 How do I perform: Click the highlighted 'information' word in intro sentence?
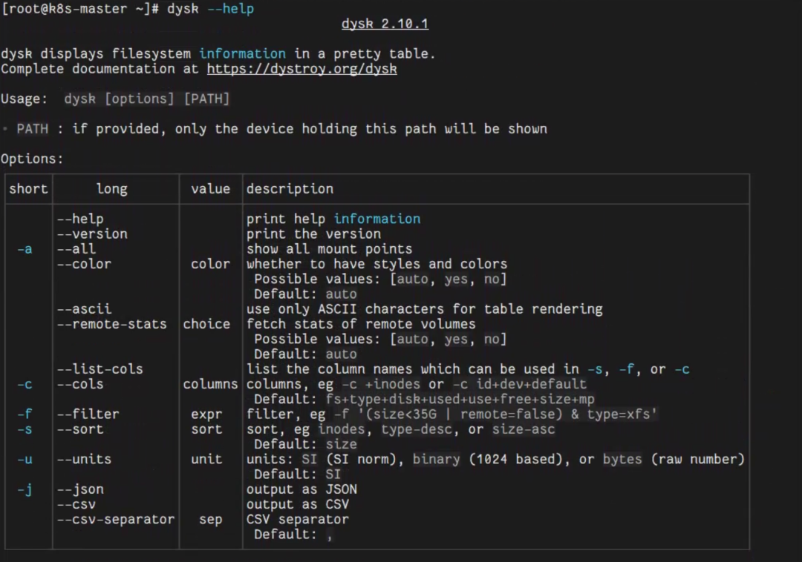(x=242, y=53)
